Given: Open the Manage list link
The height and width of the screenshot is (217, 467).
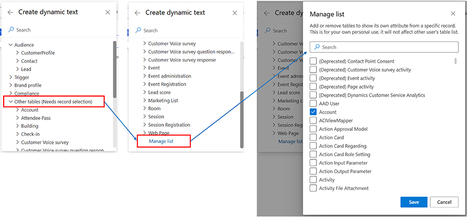Looking at the screenshot, I should [x=162, y=141].
